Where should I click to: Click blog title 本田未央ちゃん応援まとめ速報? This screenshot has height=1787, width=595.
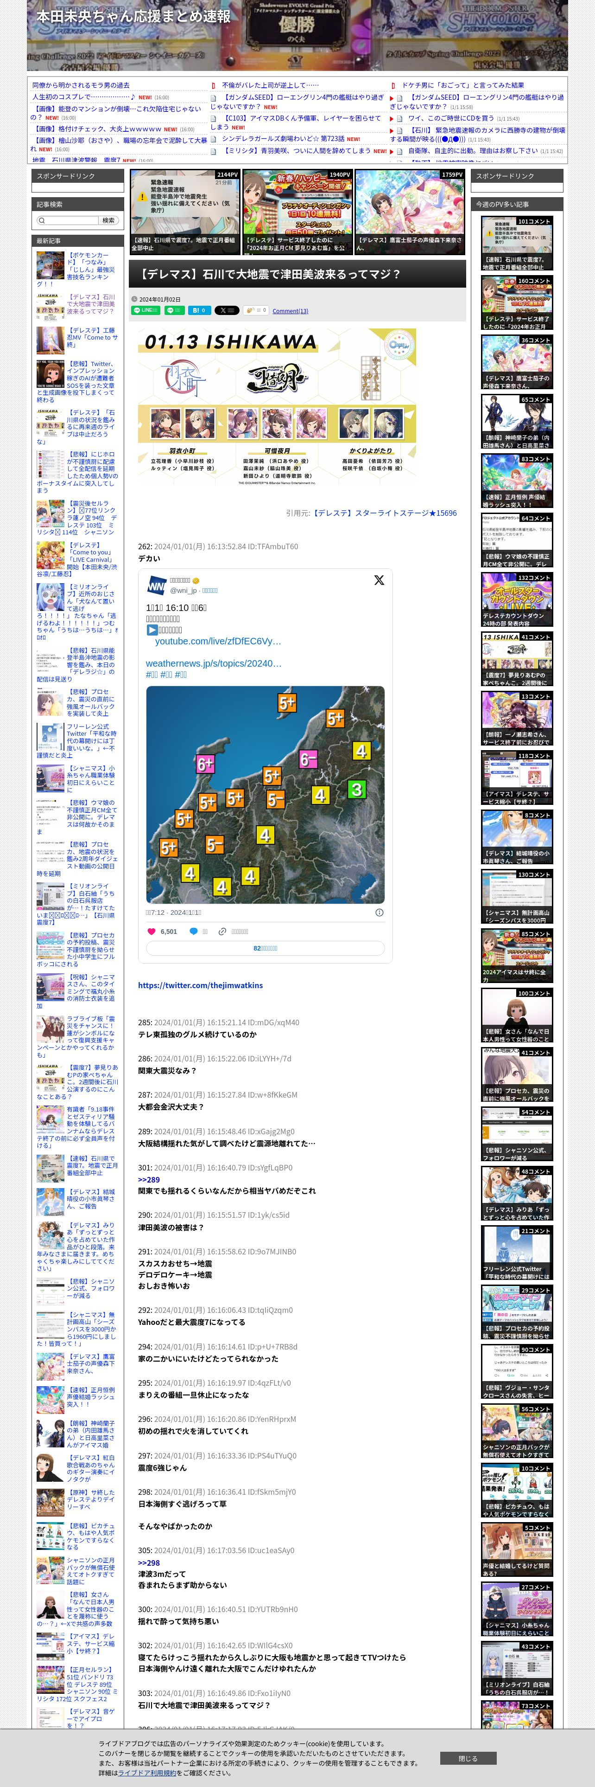point(133,16)
